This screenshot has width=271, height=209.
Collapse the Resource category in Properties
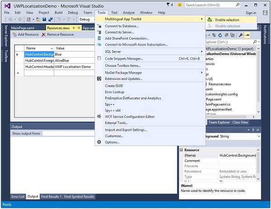[181, 150]
